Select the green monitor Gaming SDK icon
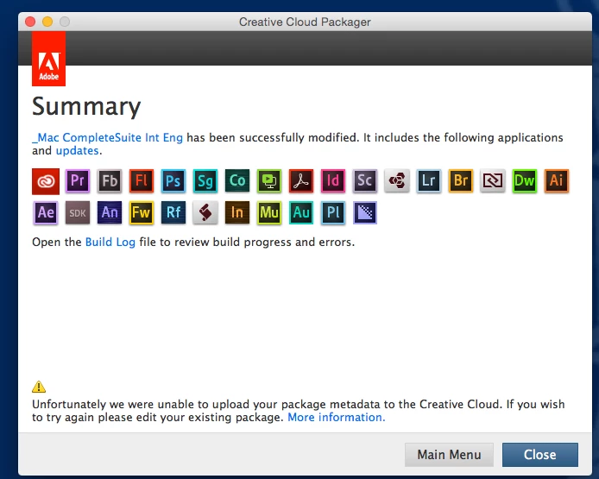Screen dimensions: 599x479 pos(269,180)
